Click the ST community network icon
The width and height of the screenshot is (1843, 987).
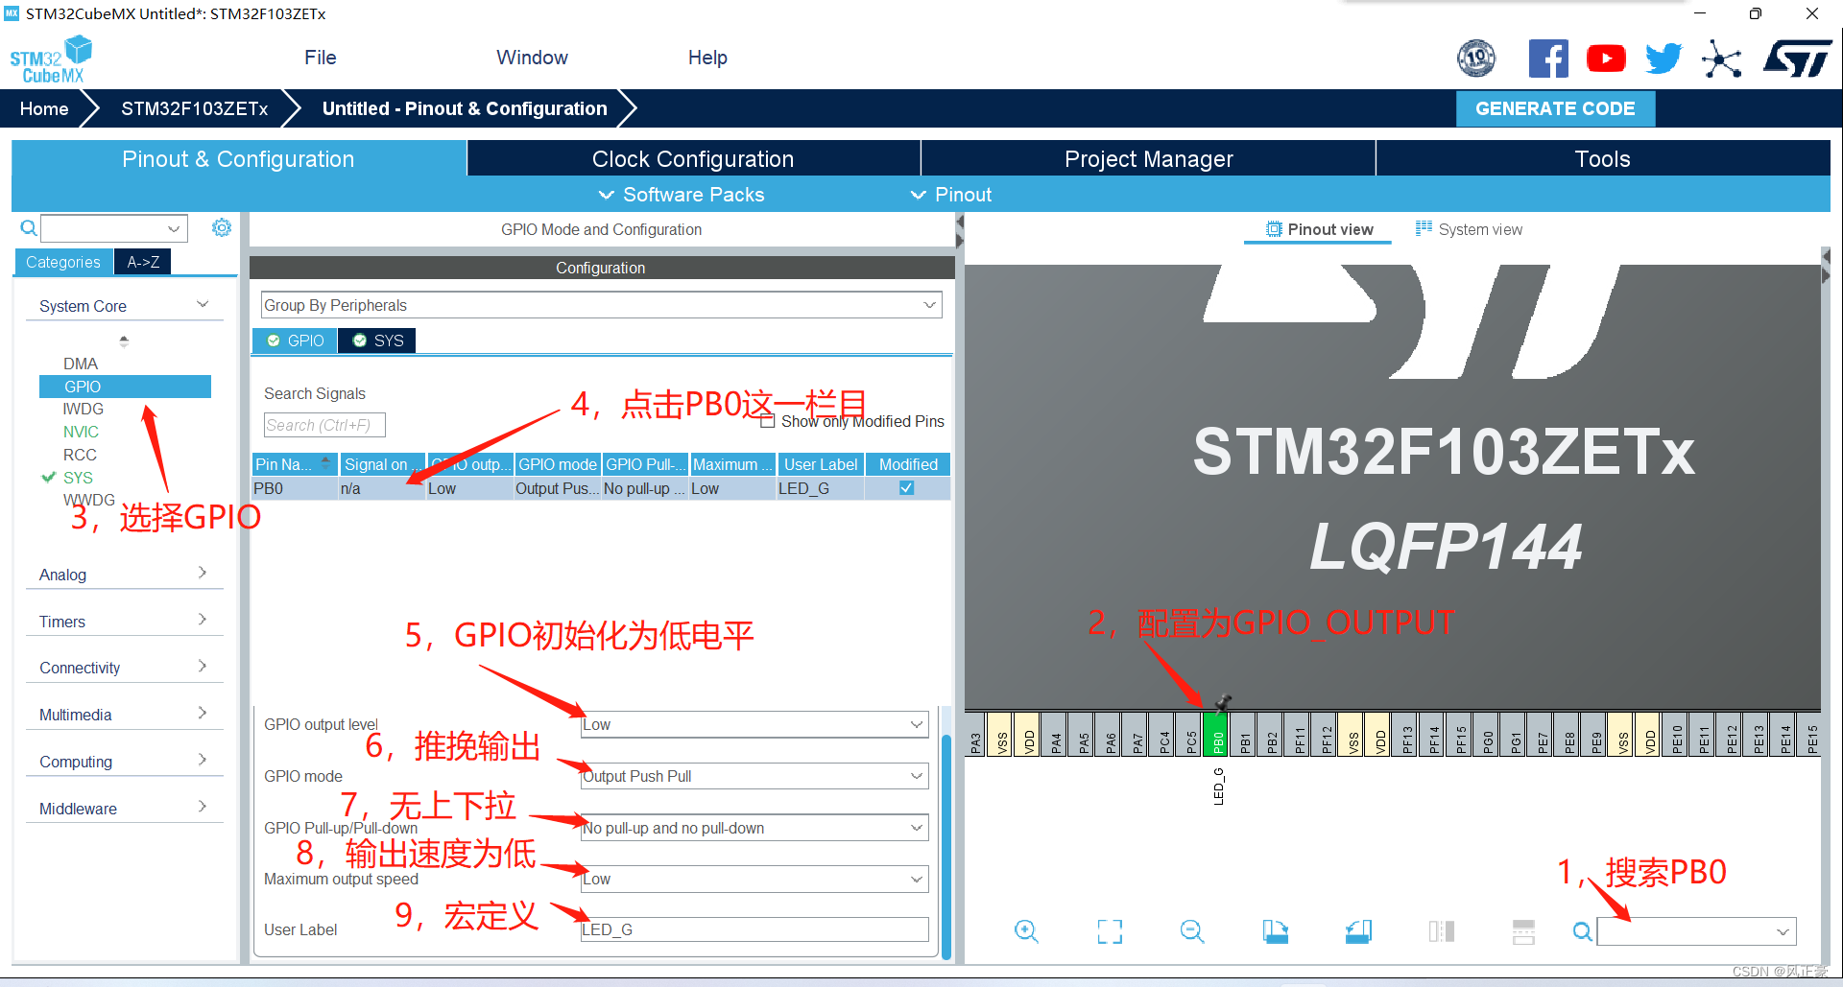click(1721, 59)
